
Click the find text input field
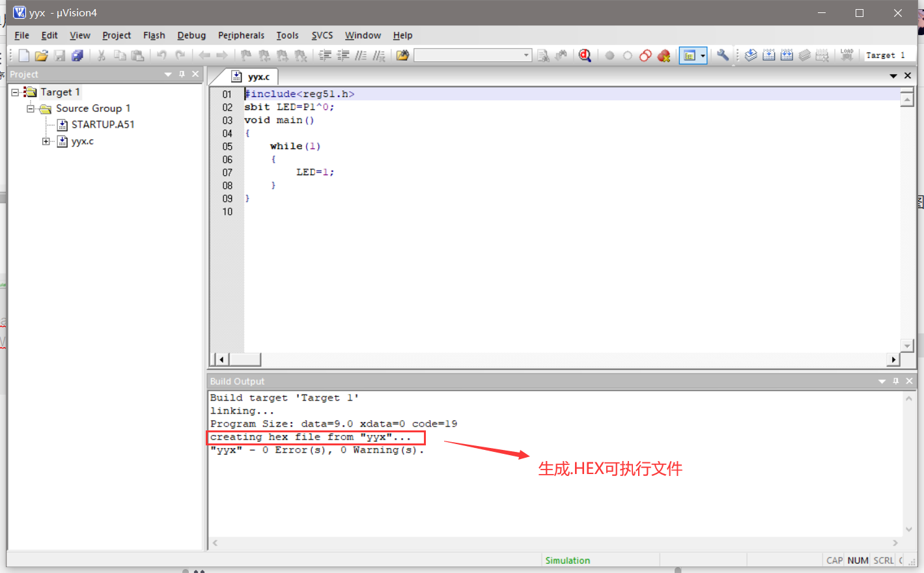(468, 55)
